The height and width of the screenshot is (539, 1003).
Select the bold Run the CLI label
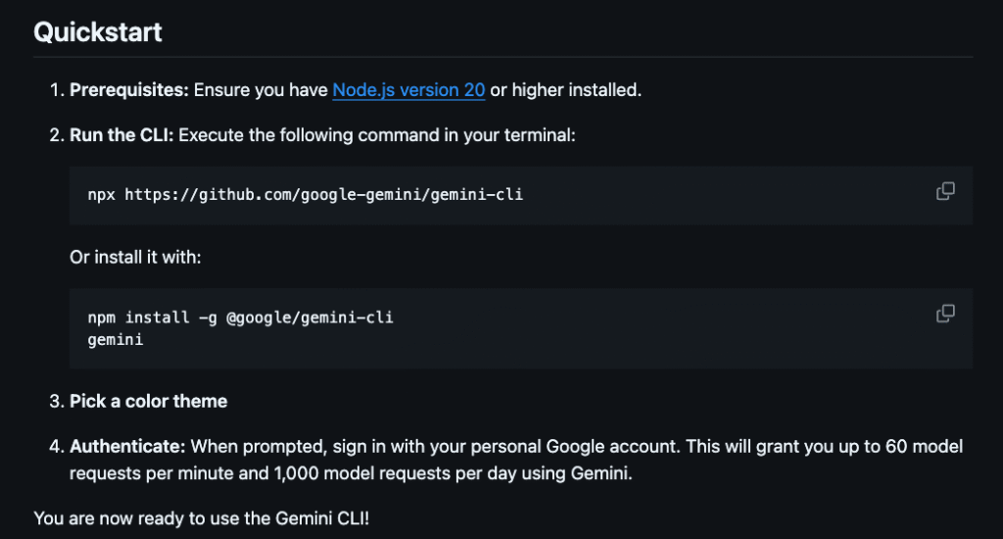point(121,135)
